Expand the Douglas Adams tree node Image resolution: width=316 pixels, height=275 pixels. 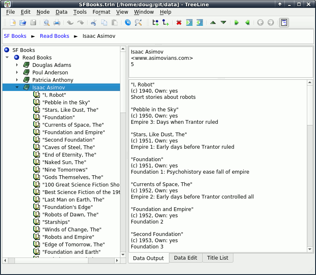[x=17, y=65]
